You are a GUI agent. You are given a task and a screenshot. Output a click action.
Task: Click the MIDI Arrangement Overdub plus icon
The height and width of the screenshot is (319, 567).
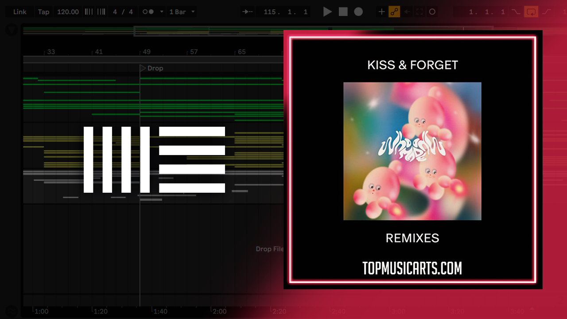381,12
